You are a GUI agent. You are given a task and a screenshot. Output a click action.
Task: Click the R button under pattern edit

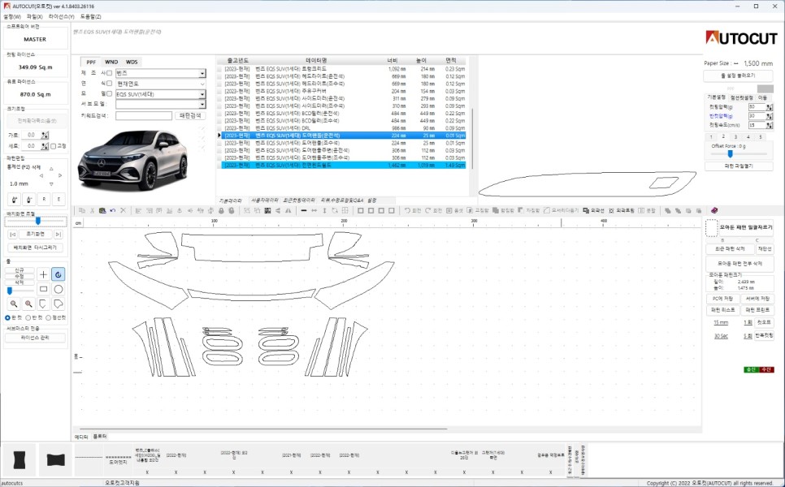pos(44,200)
